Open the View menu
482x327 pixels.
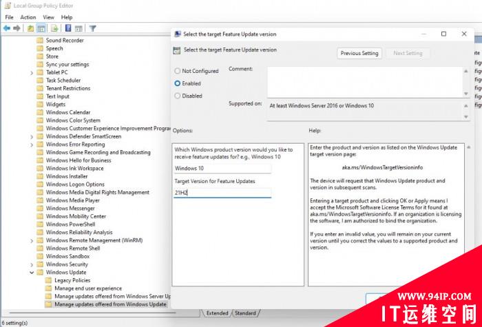48,17
